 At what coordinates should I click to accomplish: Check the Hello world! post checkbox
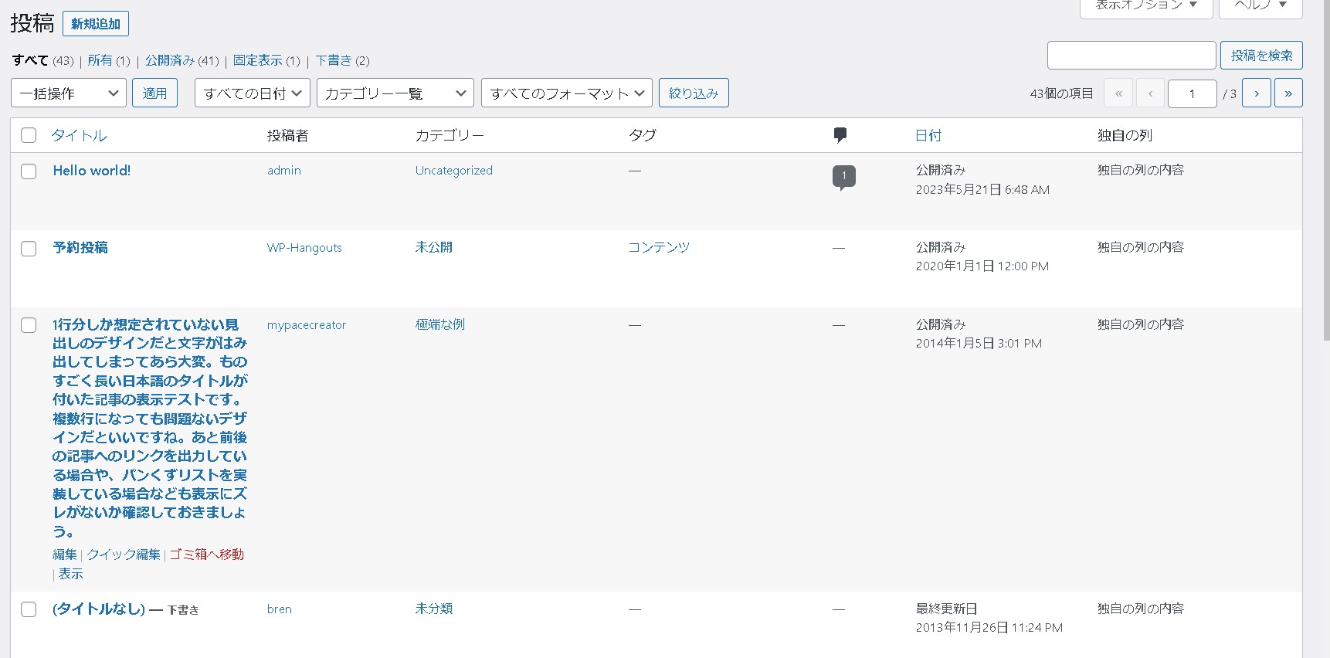tap(29, 171)
